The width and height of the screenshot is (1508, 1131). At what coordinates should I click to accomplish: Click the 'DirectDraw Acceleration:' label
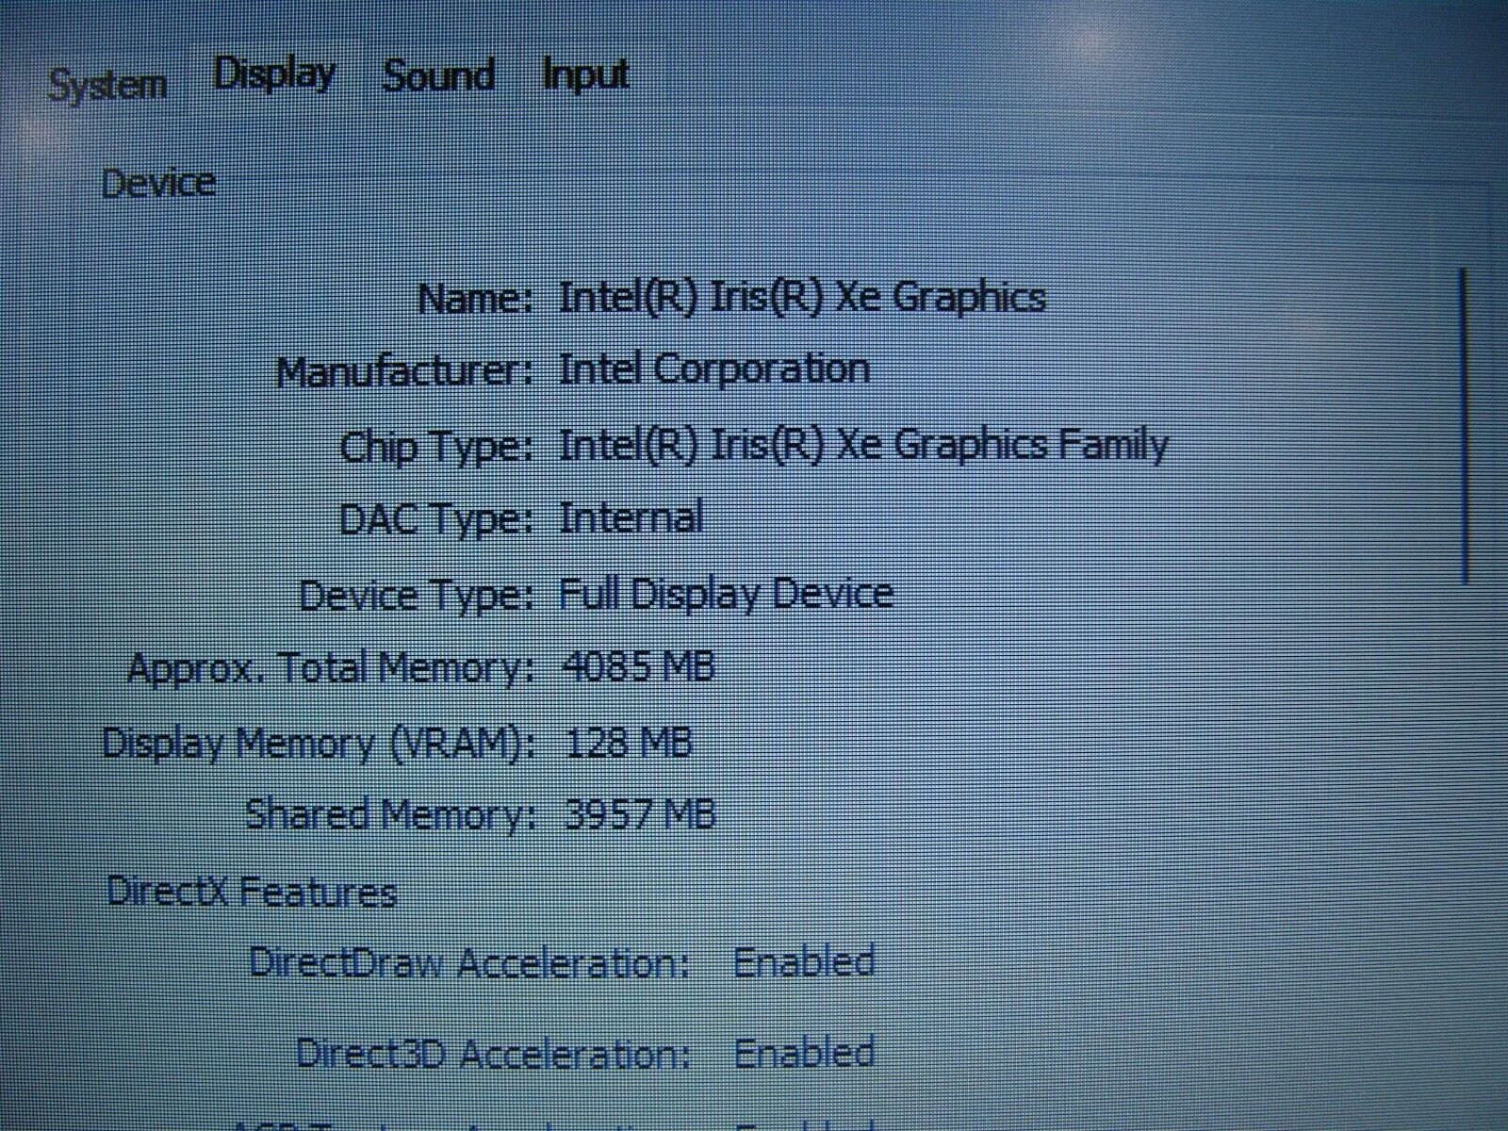469,963
